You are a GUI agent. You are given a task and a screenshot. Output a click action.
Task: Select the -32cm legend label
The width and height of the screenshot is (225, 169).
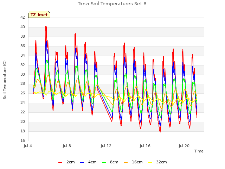161,162
